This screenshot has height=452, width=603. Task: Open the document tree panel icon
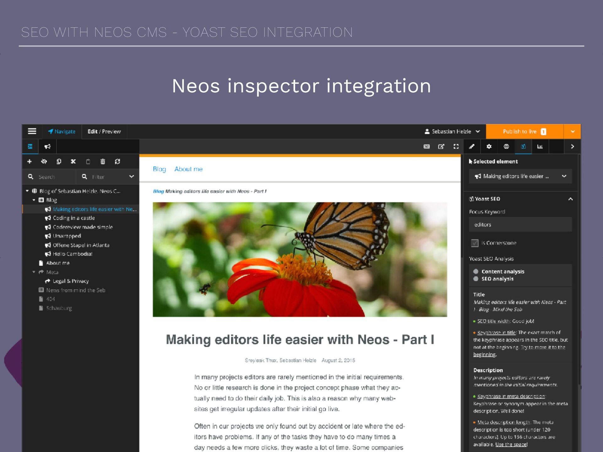tap(30, 146)
